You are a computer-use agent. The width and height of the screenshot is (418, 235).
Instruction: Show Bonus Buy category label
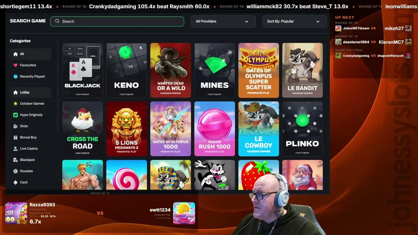28,138
